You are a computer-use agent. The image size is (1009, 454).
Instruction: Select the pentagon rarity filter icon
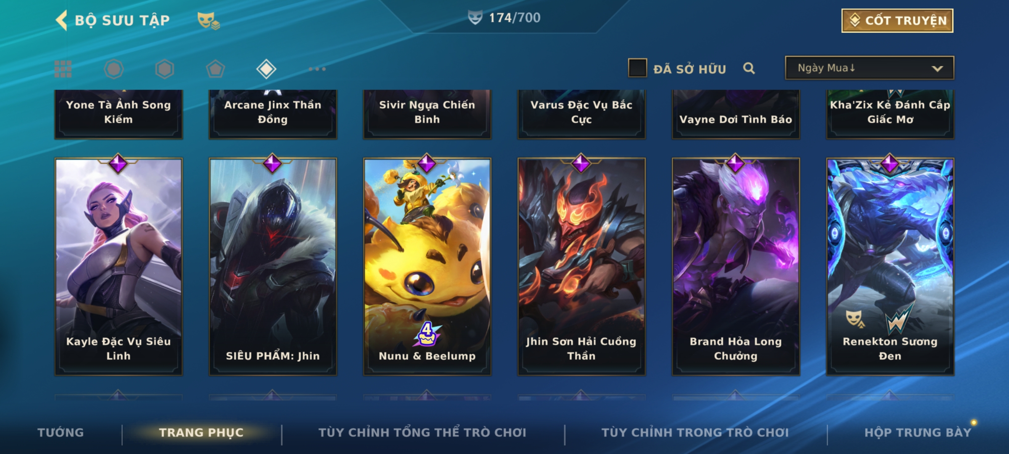coord(216,69)
